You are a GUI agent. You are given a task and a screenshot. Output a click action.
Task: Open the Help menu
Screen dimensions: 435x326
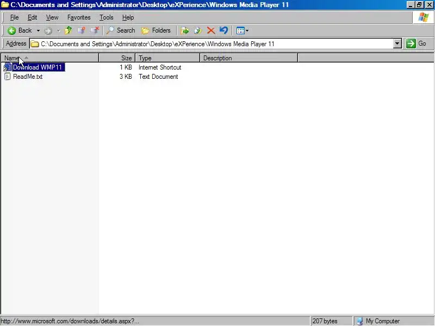click(128, 17)
